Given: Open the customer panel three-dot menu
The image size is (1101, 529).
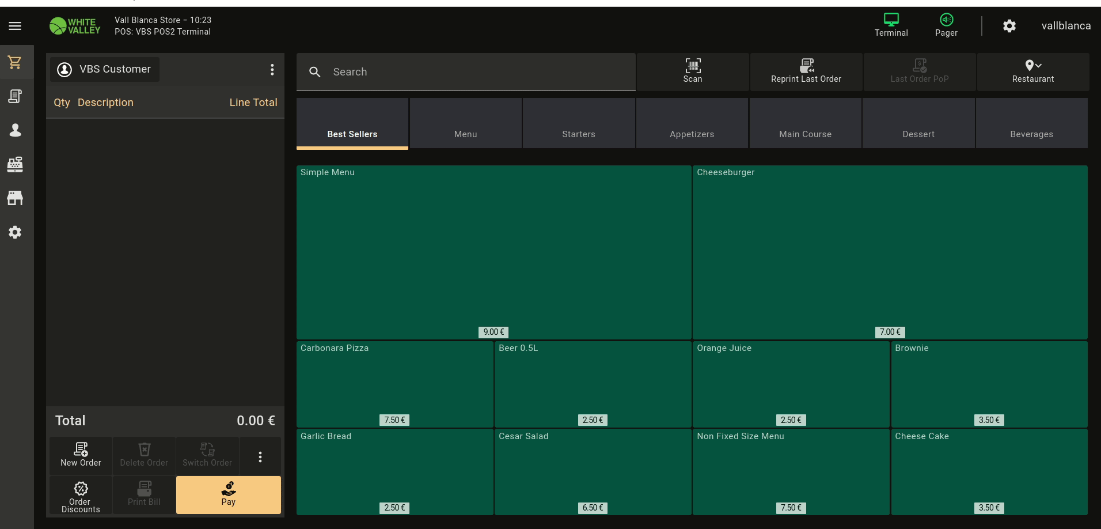Looking at the screenshot, I should click(272, 70).
